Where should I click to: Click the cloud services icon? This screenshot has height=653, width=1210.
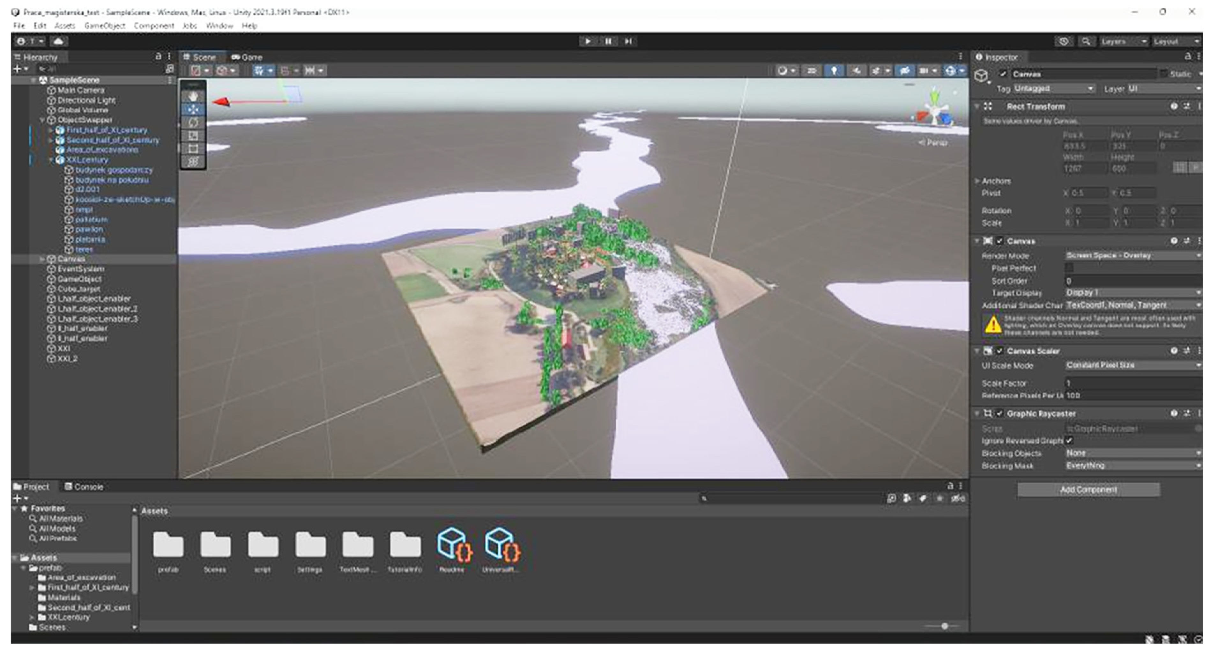59,41
